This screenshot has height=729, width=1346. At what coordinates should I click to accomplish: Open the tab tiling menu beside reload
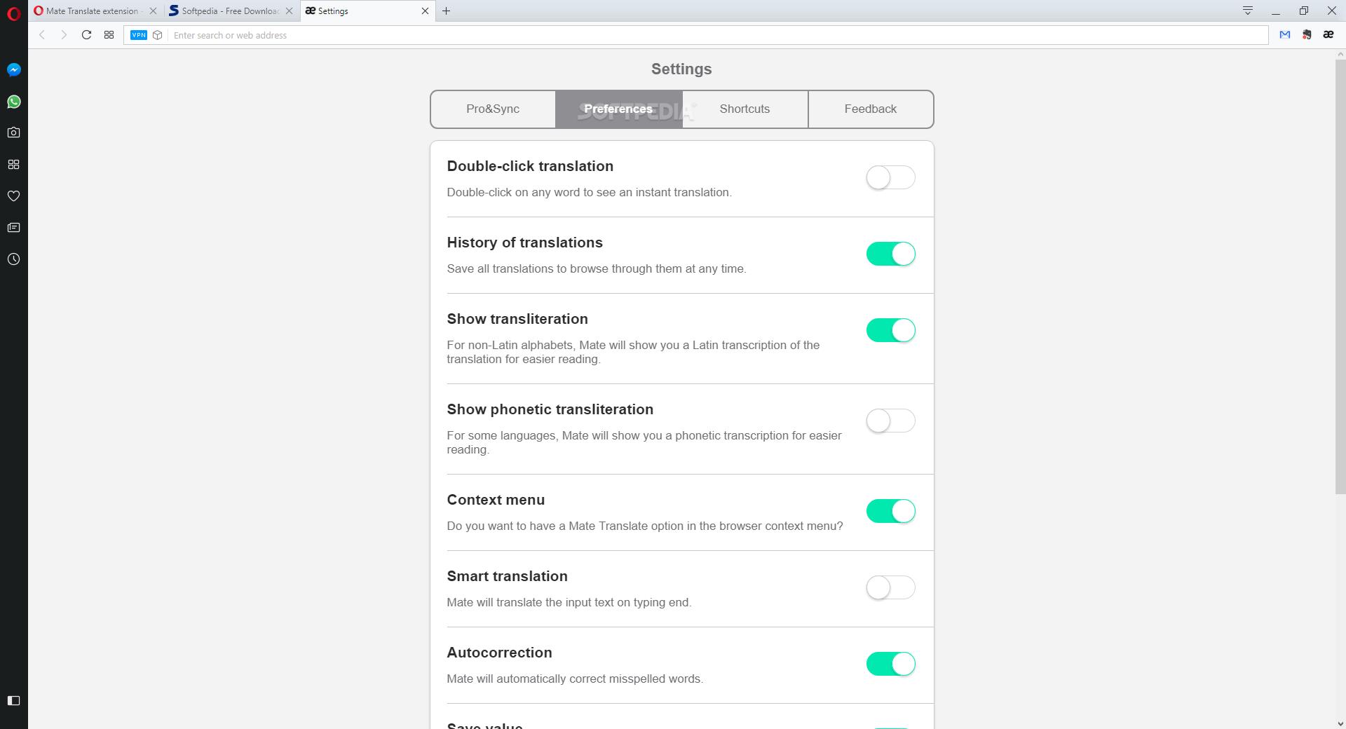(109, 35)
